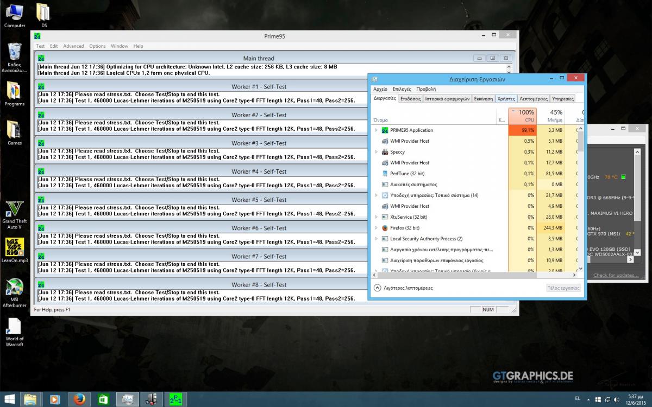Switch to the Χρήστες tab
This screenshot has width=652, height=407.
point(506,99)
